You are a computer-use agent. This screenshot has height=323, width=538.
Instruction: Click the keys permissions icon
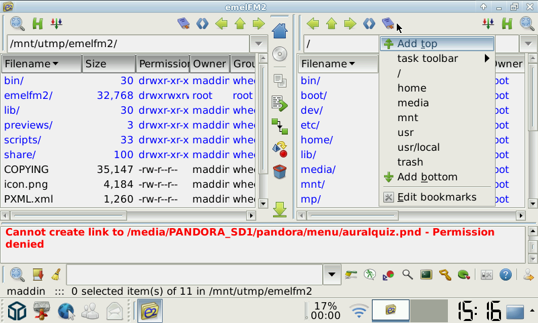pyautogui.click(x=445, y=275)
